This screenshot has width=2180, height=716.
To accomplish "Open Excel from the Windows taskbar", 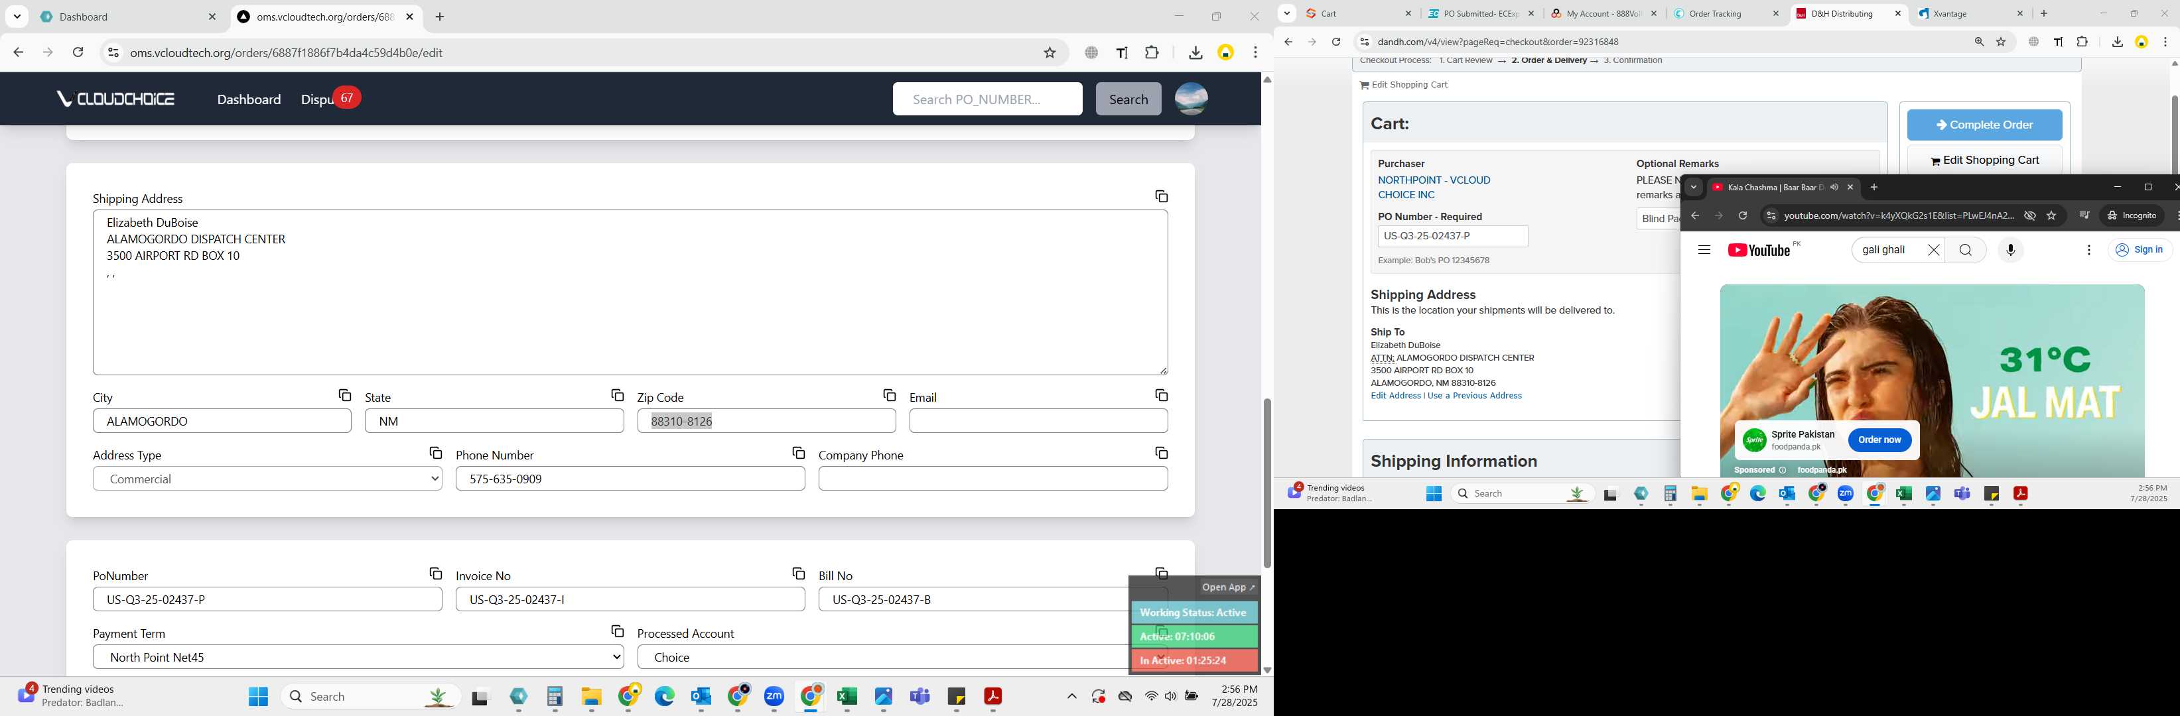I will [847, 697].
